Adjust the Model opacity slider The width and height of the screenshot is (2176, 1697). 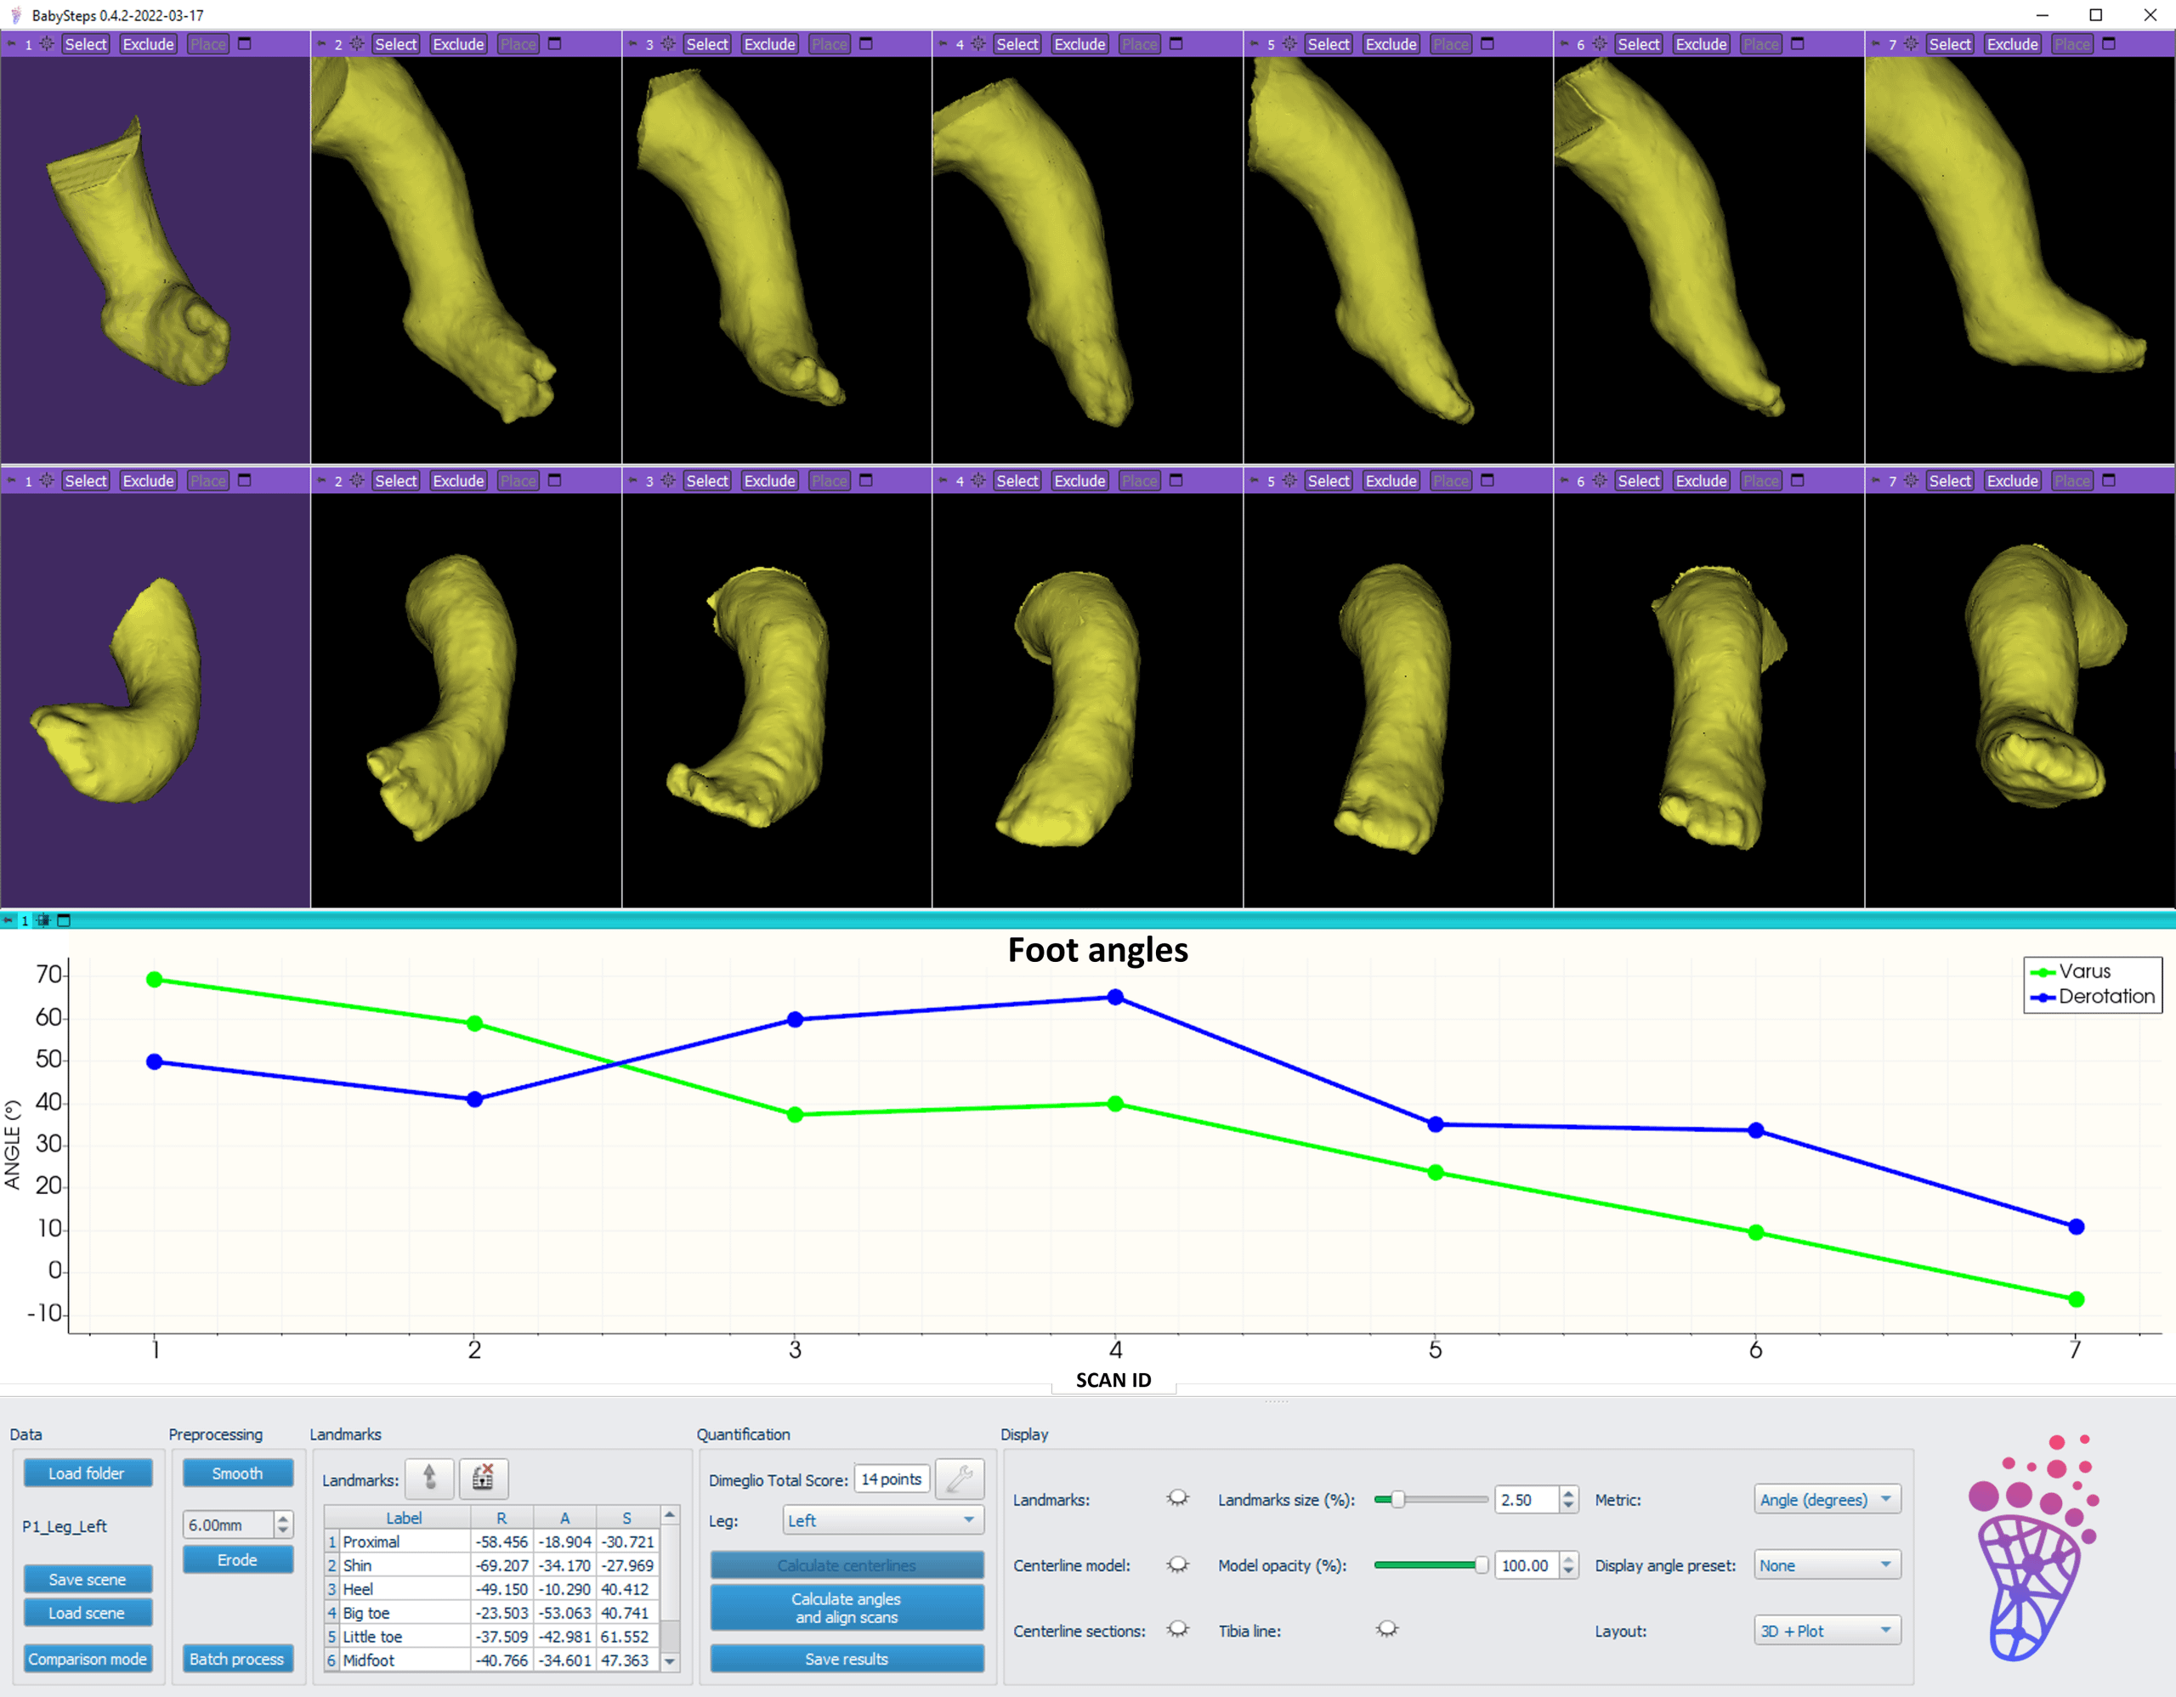[x=1482, y=1565]
